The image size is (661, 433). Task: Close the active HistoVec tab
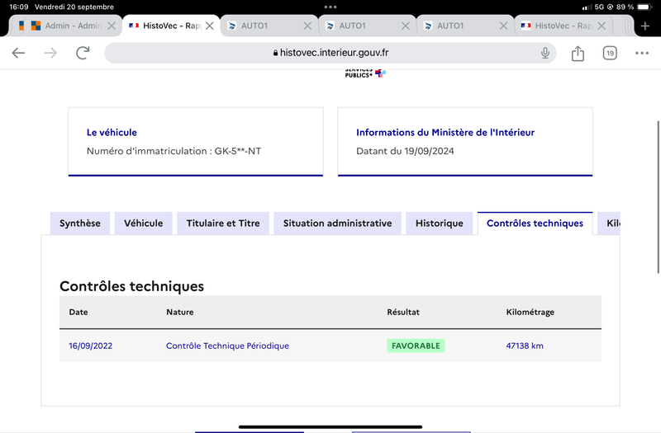tap(210, 26)
